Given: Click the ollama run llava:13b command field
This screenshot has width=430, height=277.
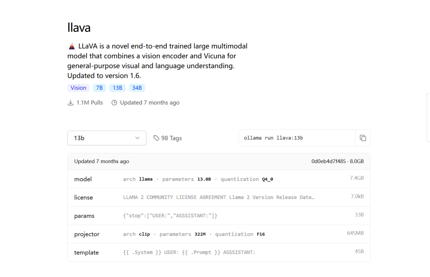Looking at the screenshot, I should [x=297, y=138].
